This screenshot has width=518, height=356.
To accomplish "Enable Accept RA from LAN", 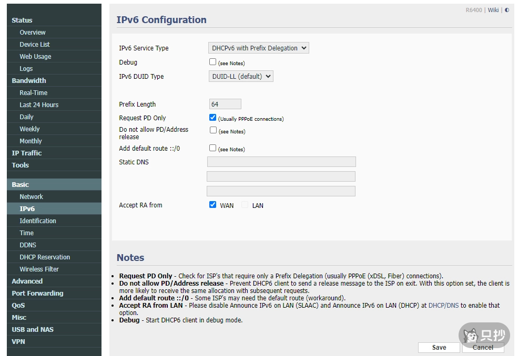I will 244,204.
